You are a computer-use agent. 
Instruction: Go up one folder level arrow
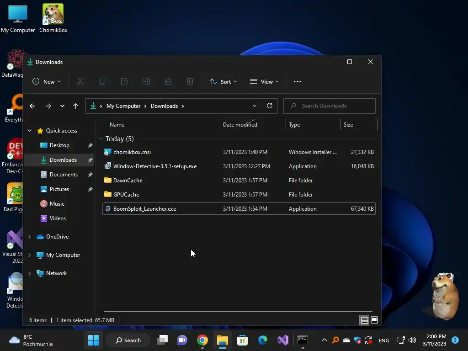click(75, 106)
